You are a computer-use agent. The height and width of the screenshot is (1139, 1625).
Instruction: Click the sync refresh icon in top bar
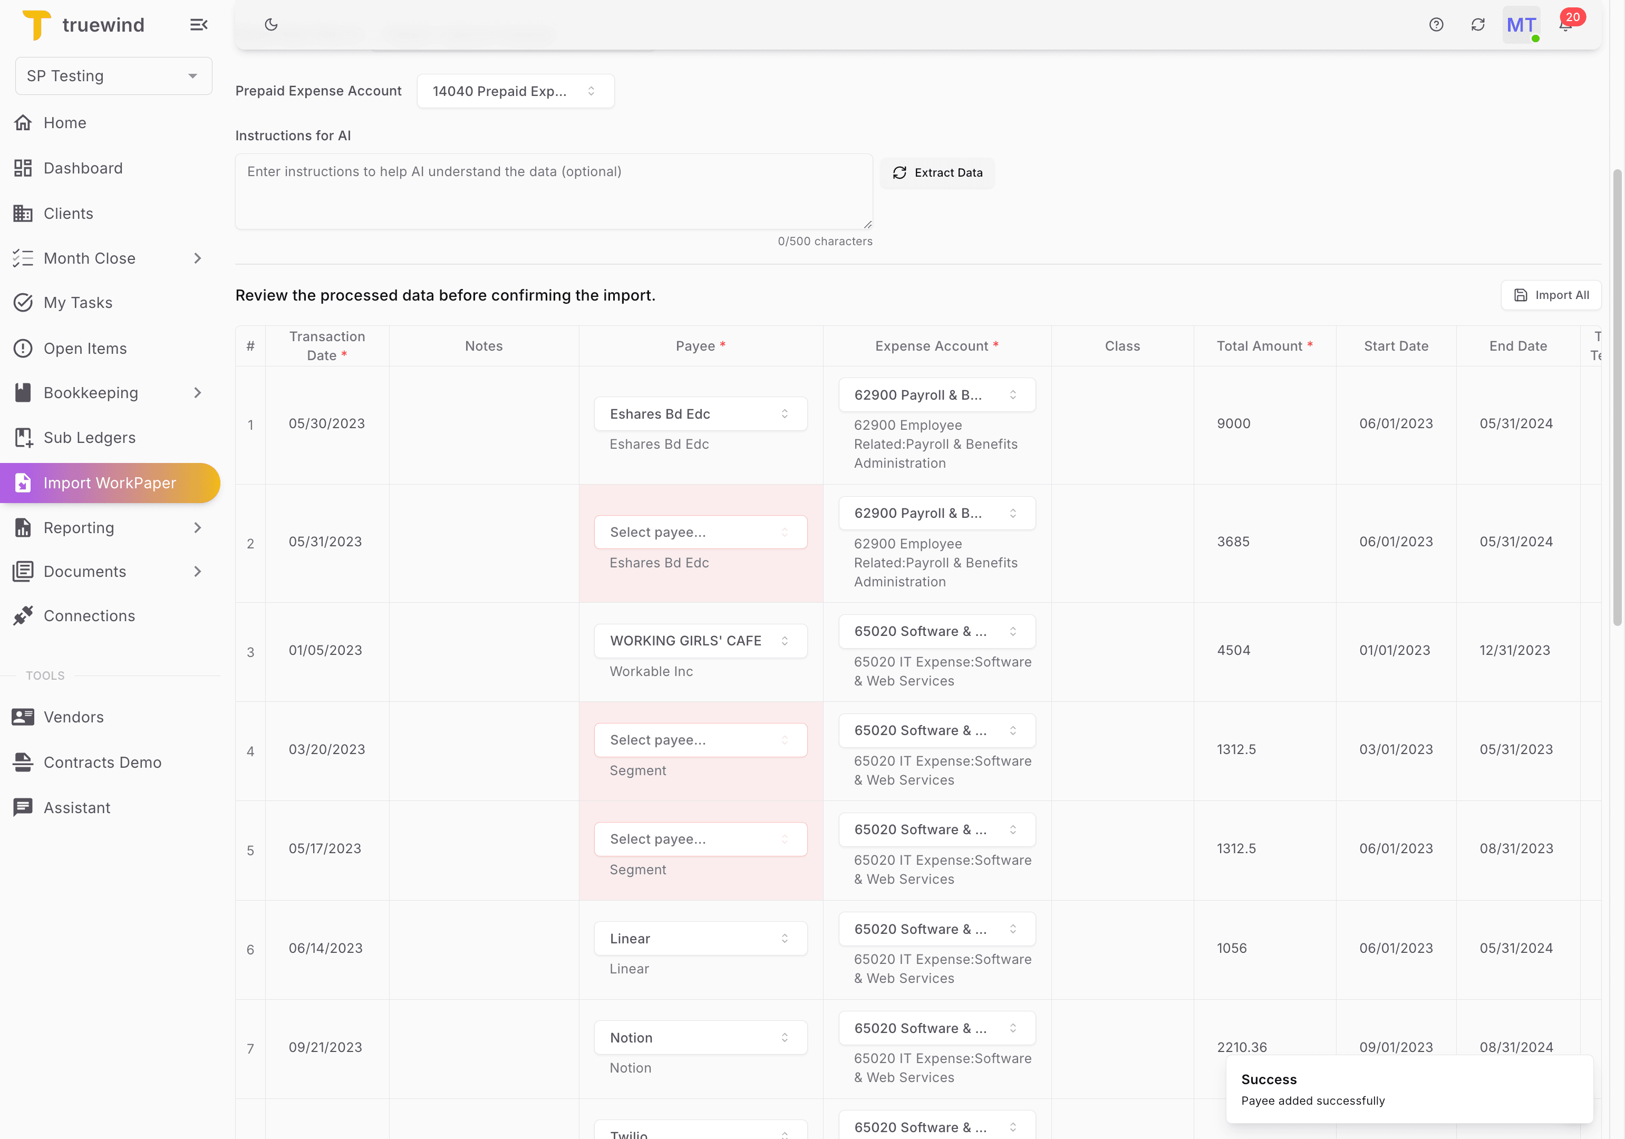(x=1478, y=25)
